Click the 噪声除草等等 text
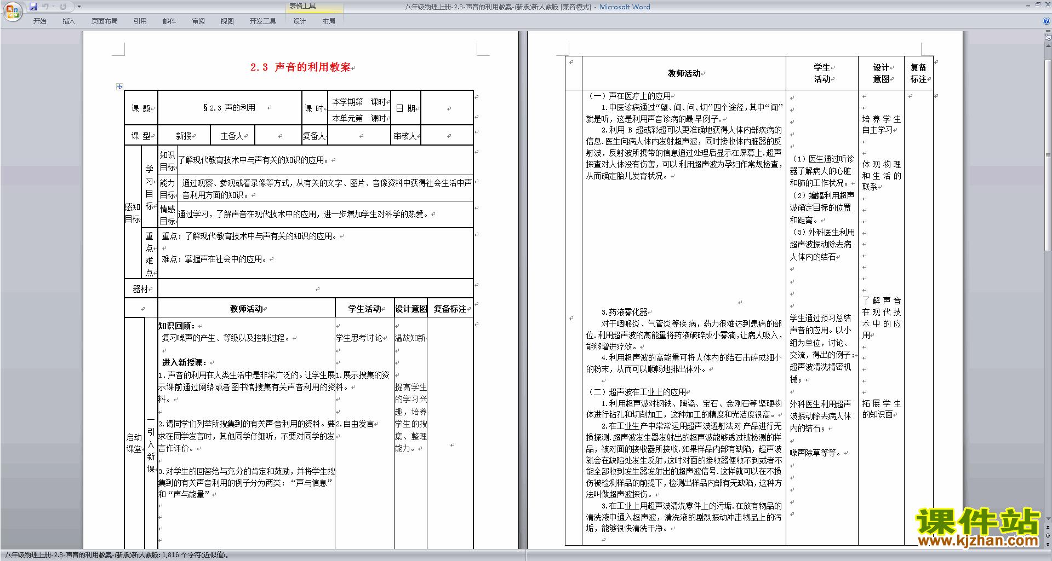Image resolution: width=1052 pixels, height=561 pixels. tap(816, 453)
